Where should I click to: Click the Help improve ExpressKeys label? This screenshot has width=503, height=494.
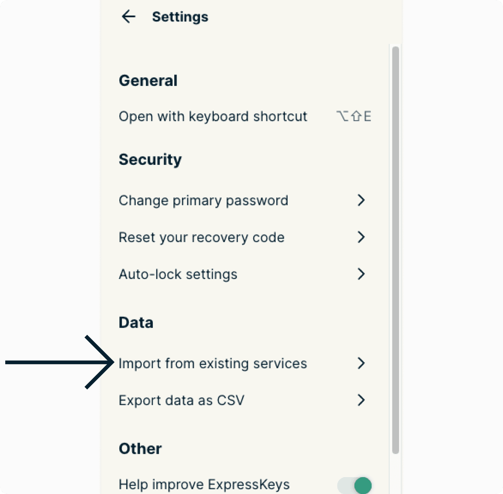(204, 484)
